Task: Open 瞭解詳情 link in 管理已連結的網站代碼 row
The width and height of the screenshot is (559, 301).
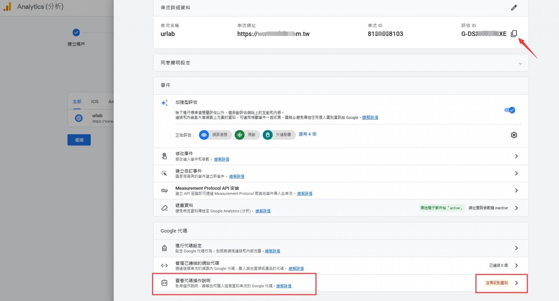Action: (296, 269)
